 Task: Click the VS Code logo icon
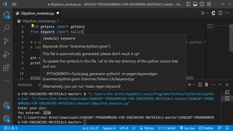tap(5, 4)
